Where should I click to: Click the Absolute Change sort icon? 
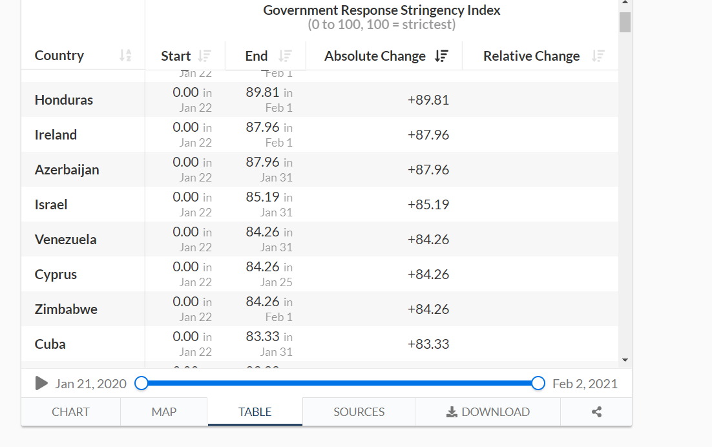(x=441, y=56)
